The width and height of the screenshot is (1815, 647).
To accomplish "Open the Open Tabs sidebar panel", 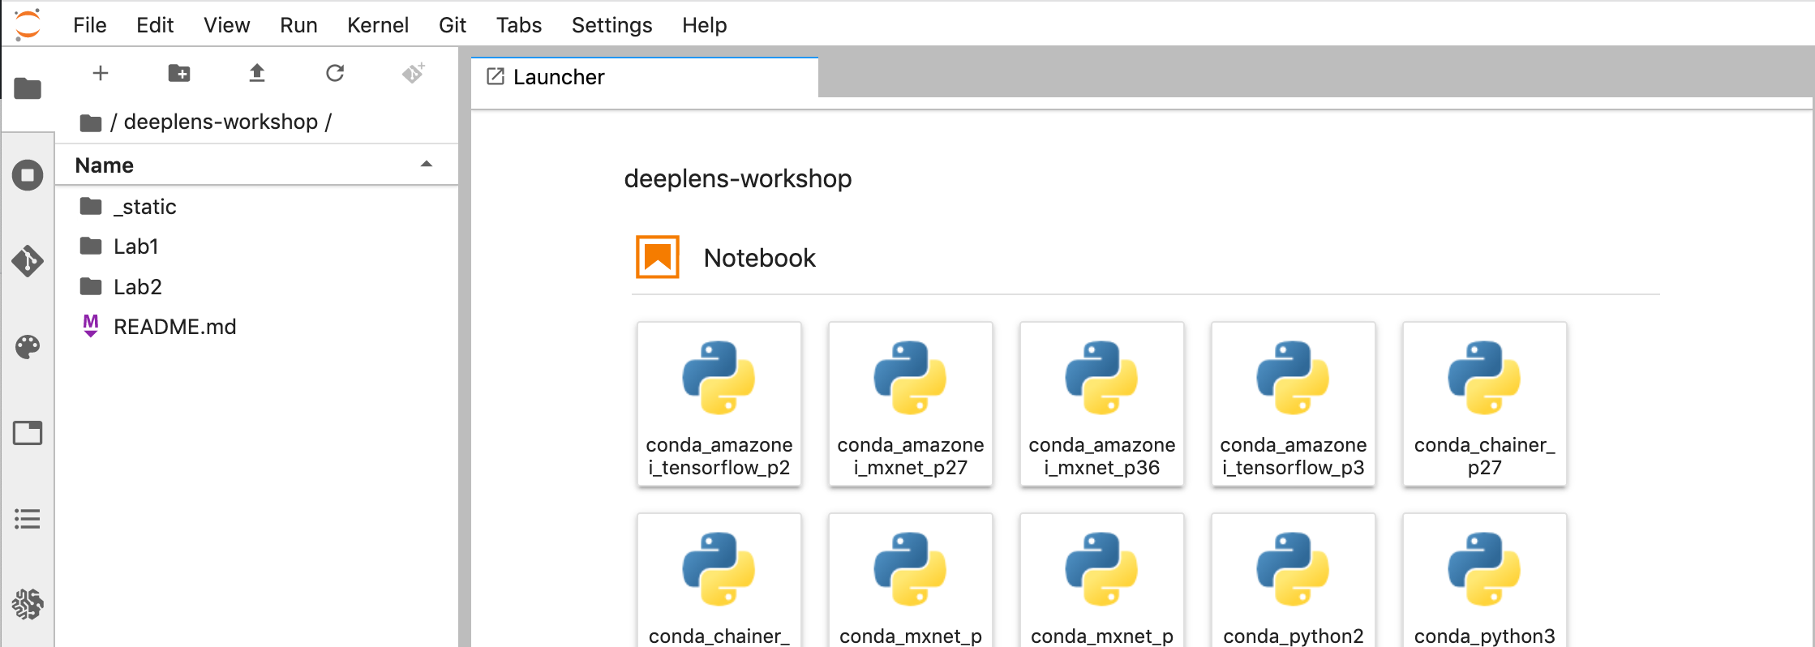I will [x=28, y=433].
